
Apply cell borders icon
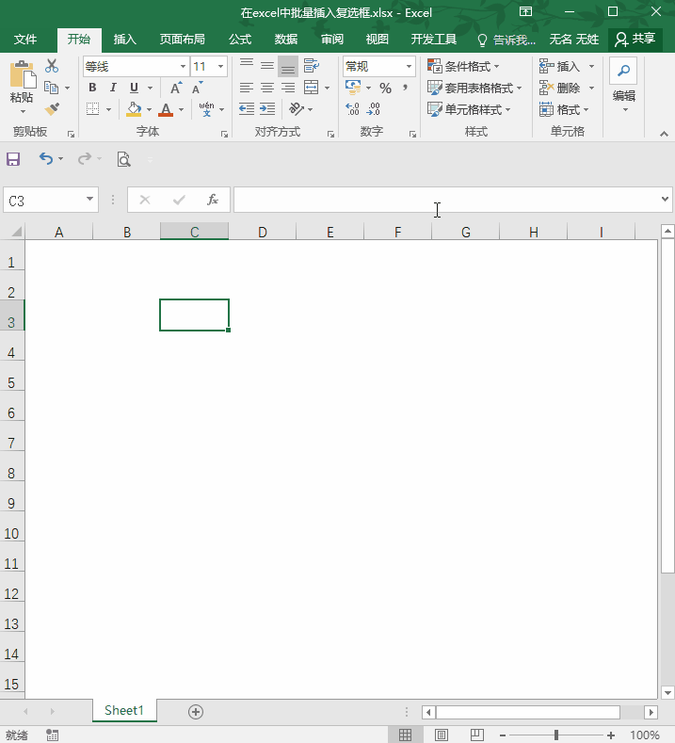[x=93, y=109]
